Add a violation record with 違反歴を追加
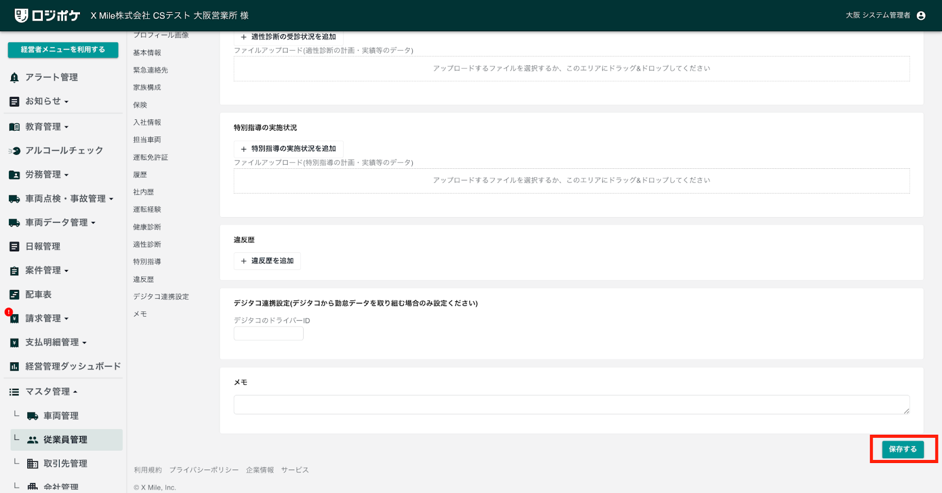Viewport: 942px width, 493px height. [x=267, y=261]
